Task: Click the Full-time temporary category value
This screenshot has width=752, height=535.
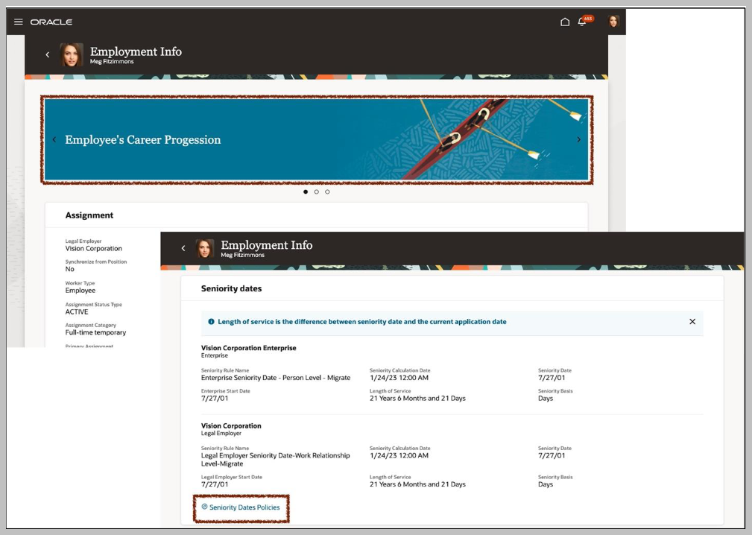Action: 95,332
